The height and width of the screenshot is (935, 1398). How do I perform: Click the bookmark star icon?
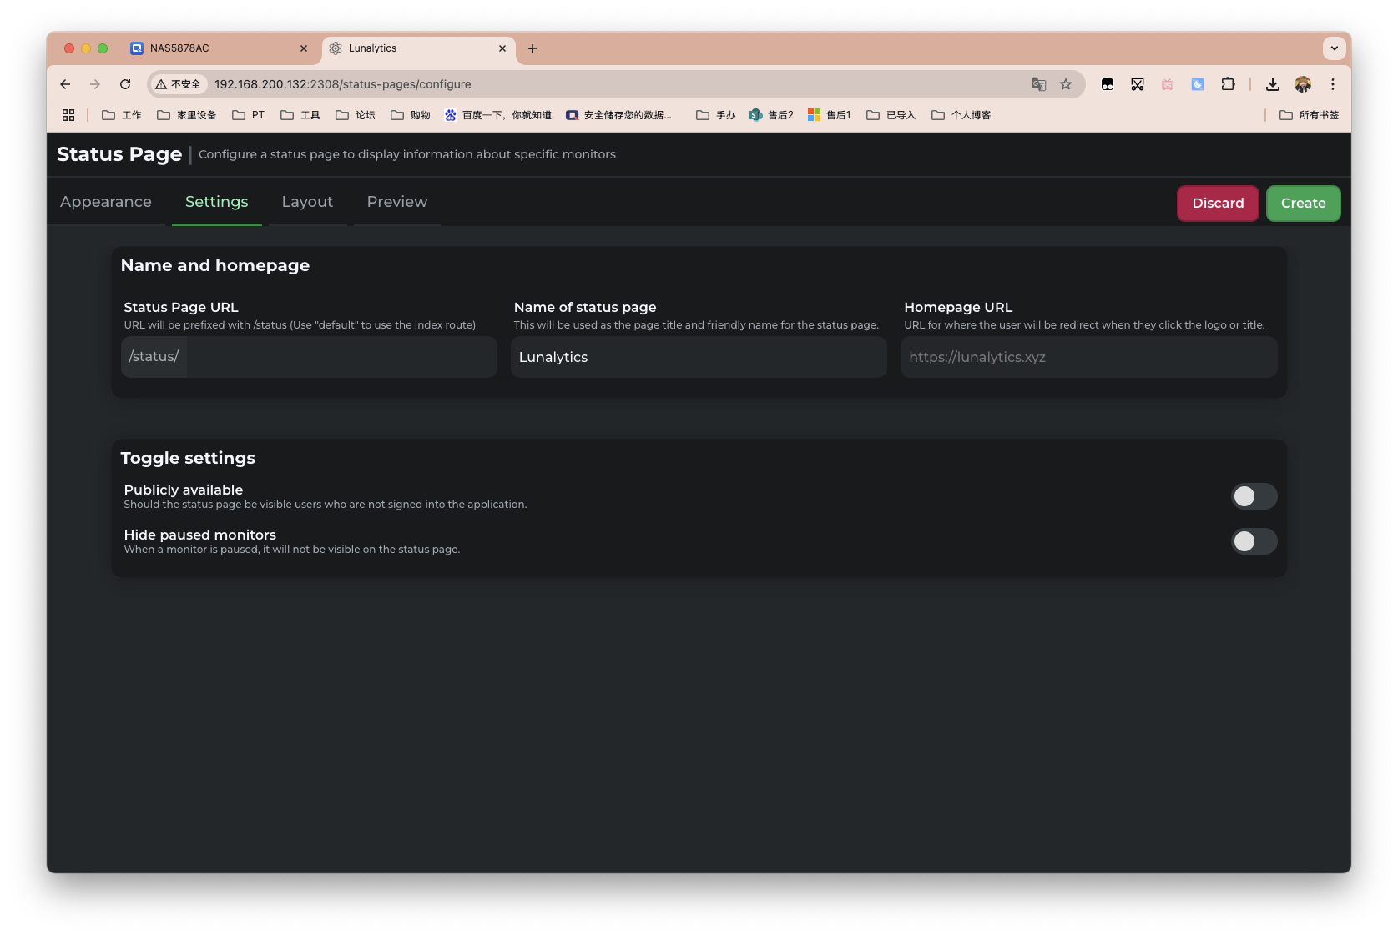click(1066, 84)
